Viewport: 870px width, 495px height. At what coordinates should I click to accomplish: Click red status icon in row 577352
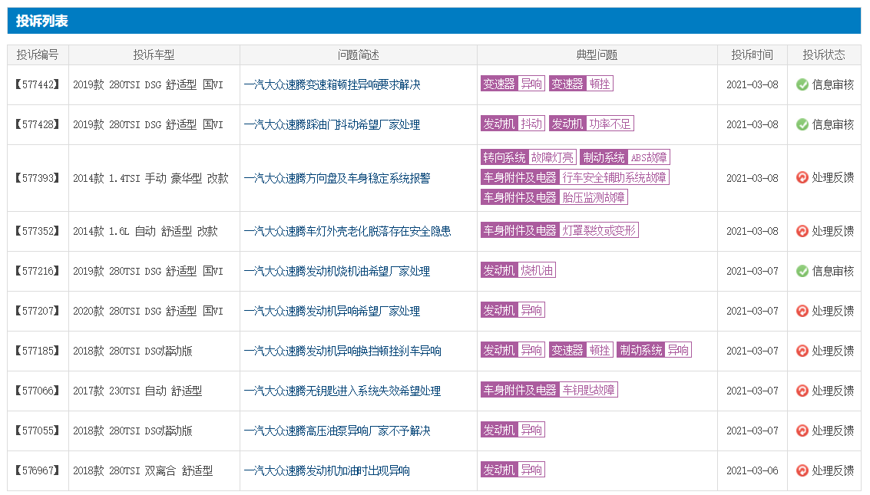tap(802, 231)
